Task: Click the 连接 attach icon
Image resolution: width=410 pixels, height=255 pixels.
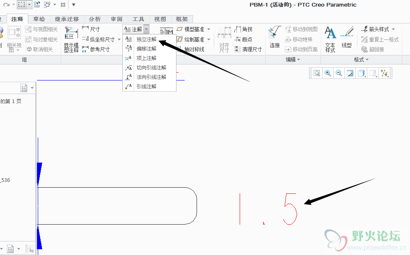Action: pyautogui.click(x=275, y=37)
